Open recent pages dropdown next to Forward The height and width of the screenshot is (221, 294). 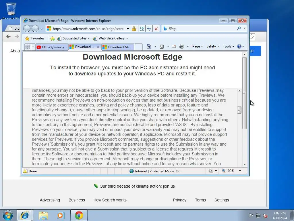tap(42, 29)
